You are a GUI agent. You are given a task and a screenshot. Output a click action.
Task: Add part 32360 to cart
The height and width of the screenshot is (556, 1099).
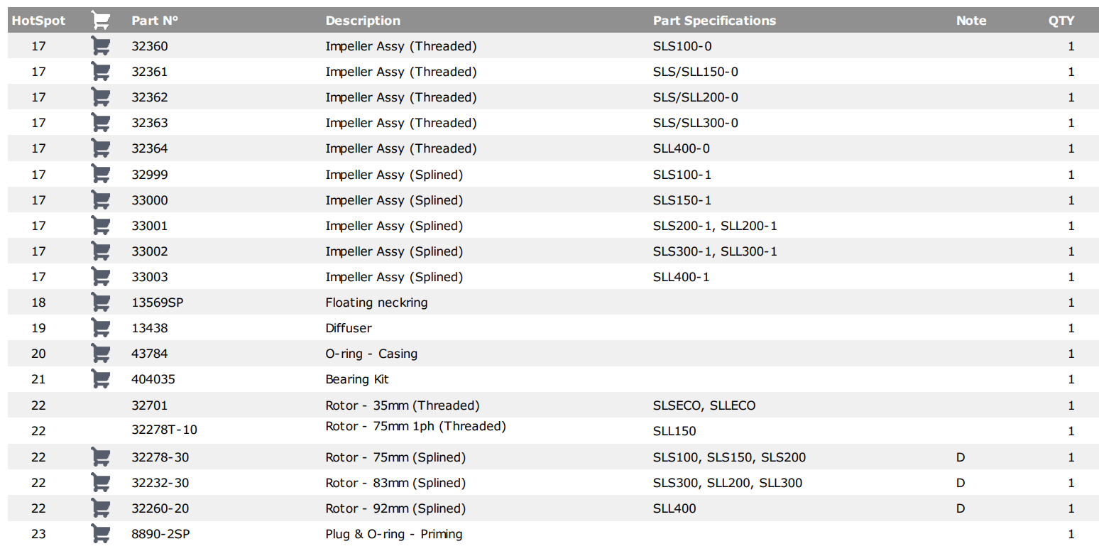pos(101,46)
